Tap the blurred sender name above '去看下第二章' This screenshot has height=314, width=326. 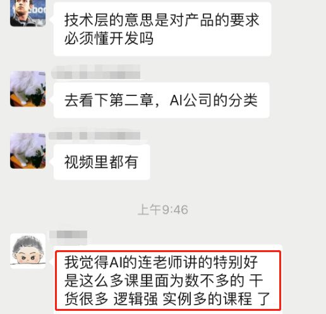96,72
